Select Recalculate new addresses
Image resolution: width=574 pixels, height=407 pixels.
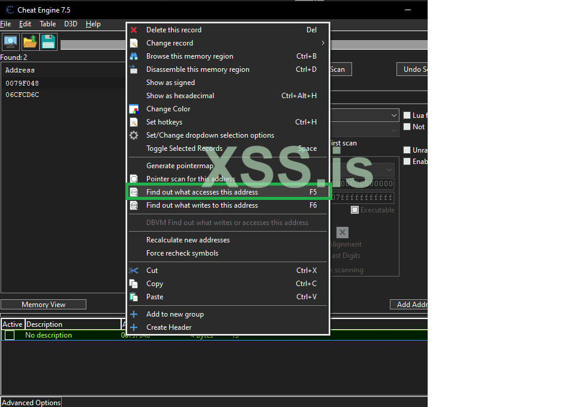pyautogui.click(x=229, y=240)
